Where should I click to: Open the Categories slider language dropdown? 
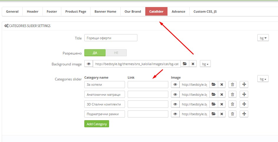263,79
